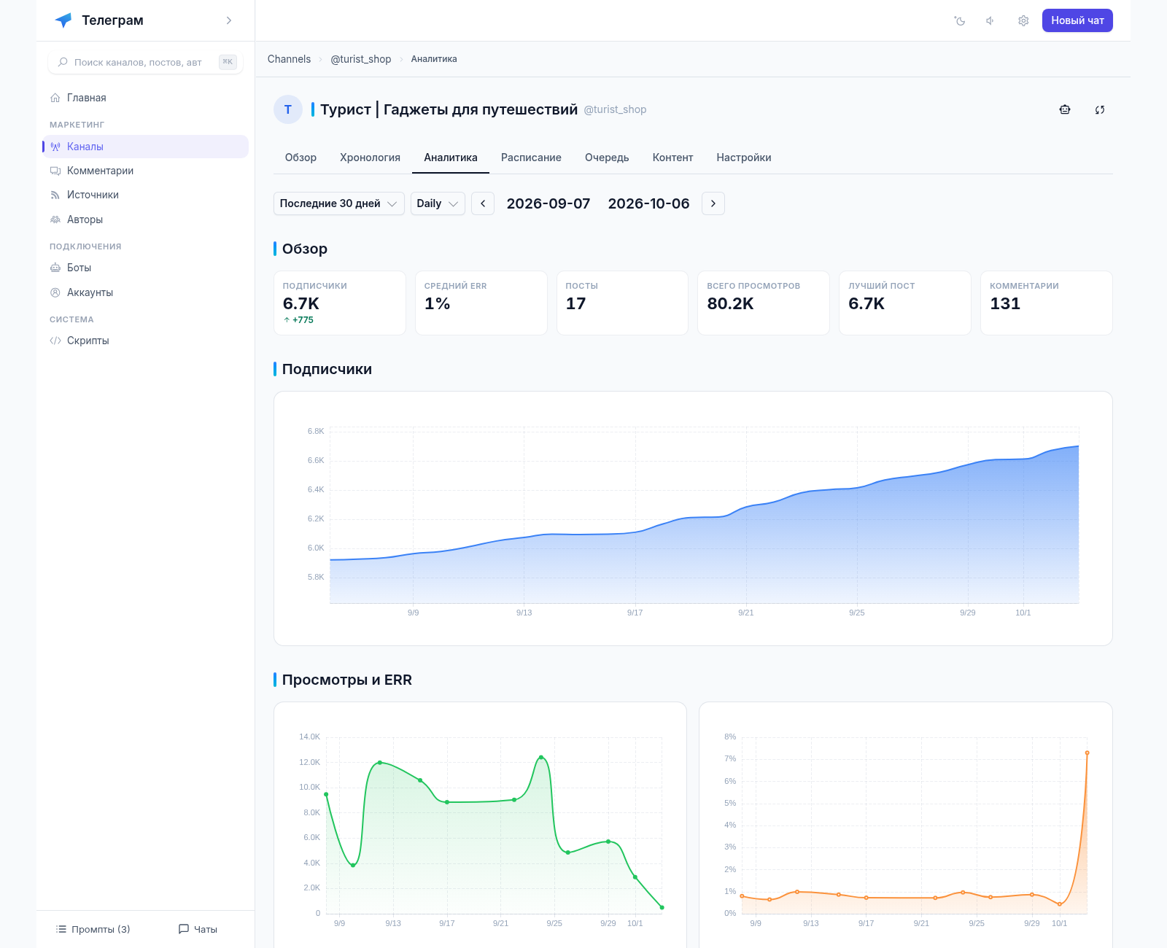Open Последние 30 дней period dropdown
The height and width of the screenshot is (948, 1167).
coord(339,203)
